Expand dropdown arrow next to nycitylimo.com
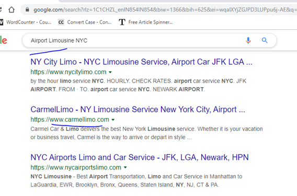Screen dimensions: 297x196 point(110,72)
